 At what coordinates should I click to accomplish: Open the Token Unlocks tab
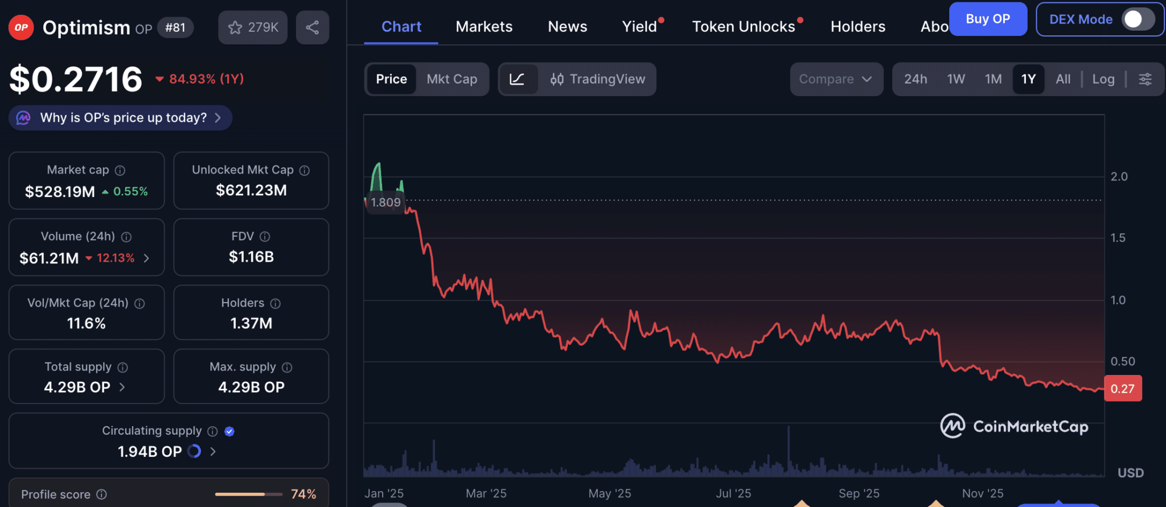(x=743, y=27)
